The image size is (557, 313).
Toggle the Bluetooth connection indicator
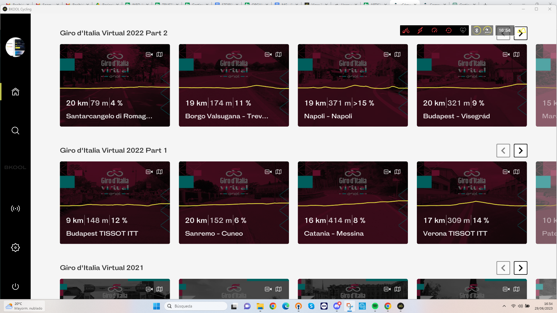(x=477, y=30)
